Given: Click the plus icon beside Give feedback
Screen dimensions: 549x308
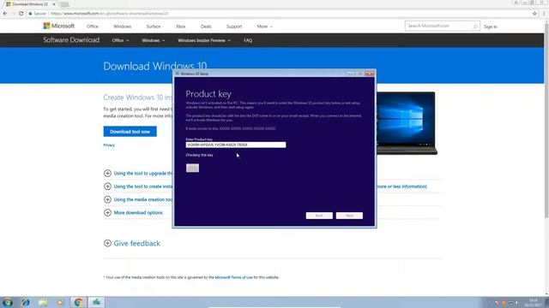Looking at the screenshot, I should pyautogui.click(x=107, y=243).
